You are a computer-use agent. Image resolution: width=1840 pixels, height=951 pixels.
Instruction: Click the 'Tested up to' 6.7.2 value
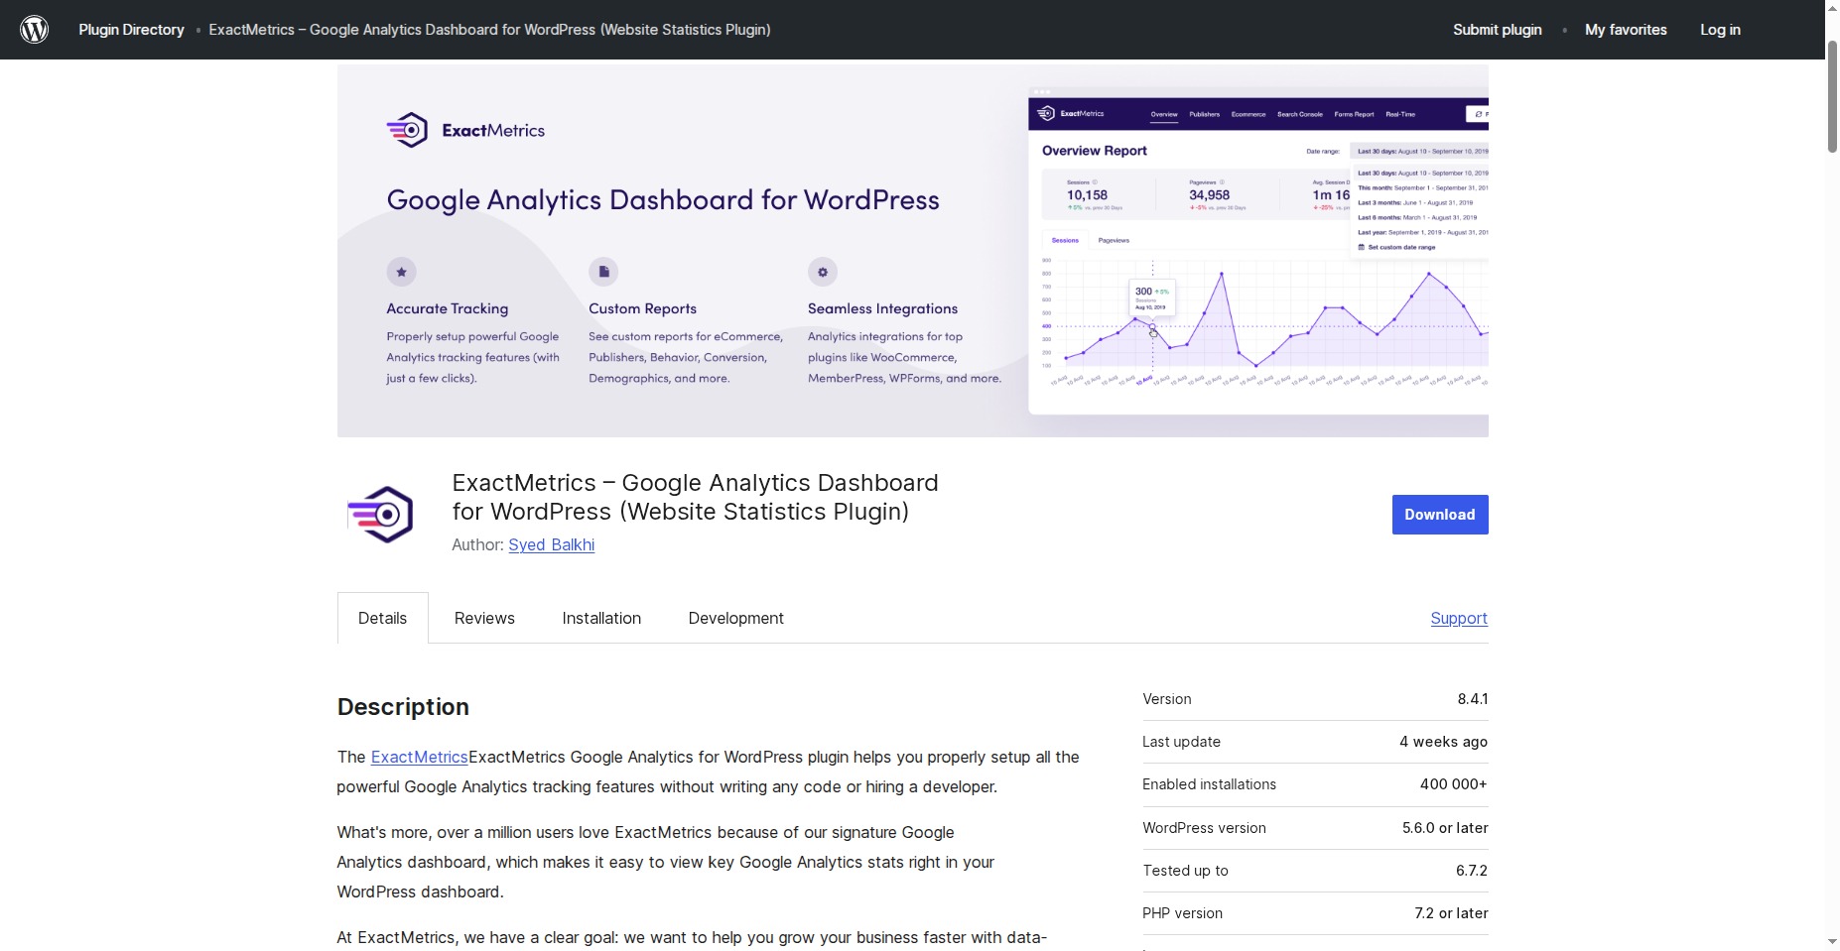click(x=1472, y=871)
